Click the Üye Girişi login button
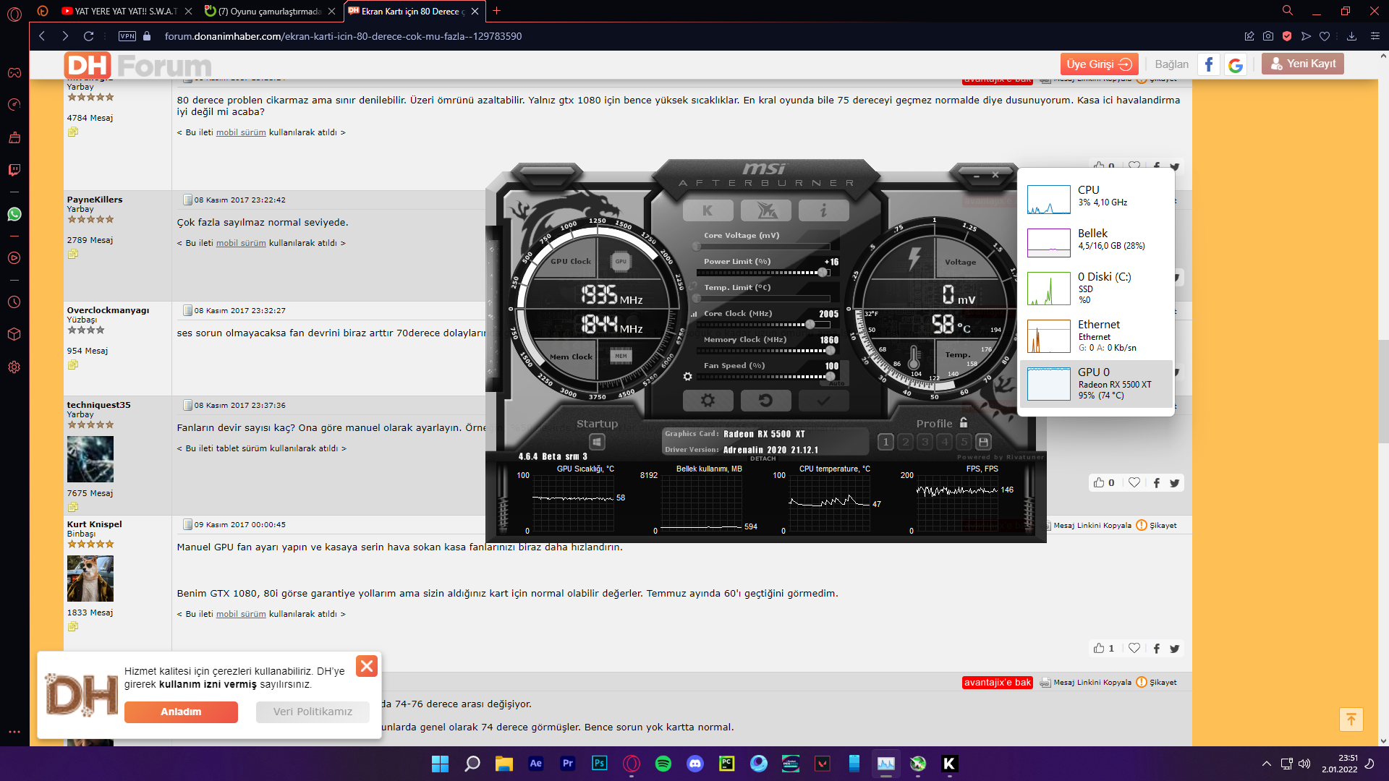1389x781 pixels. pos(1099,64)
